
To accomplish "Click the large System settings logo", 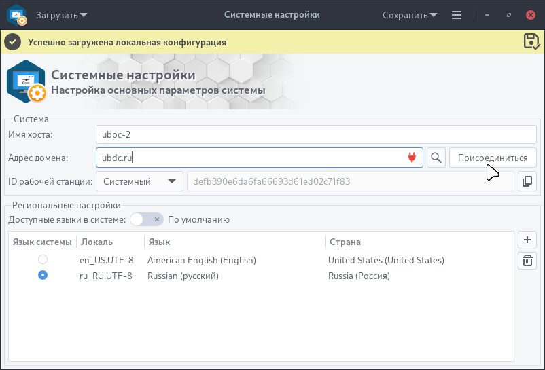I will pos(27,81).
